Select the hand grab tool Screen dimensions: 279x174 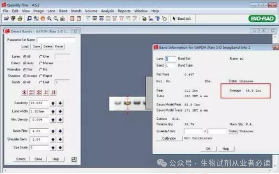click(x=42, y=18)
